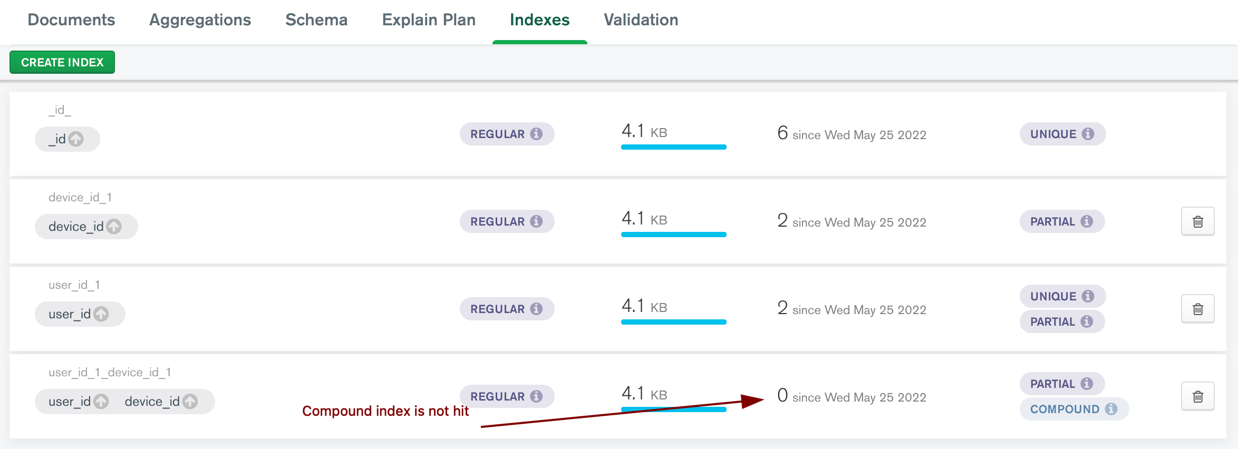Image resolution: width=1238 pixels, height=449 pixels.
Task: Open the Explain Plan tab
Action: click(x=429, y=20)
